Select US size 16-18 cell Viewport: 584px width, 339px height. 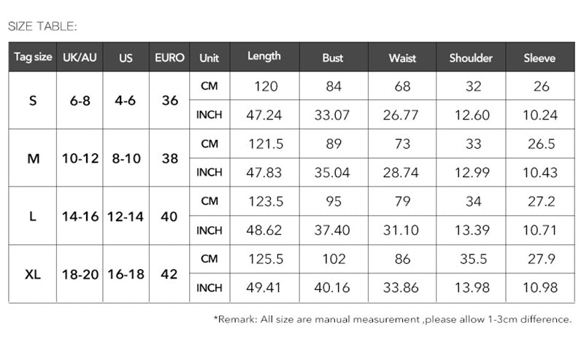pos(126,274)
